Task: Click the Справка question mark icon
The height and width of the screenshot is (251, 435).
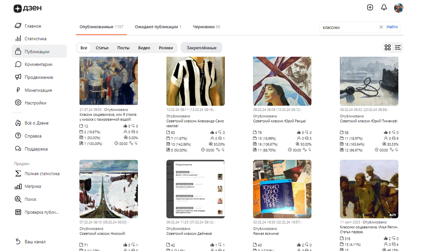Action: click(x=18, y=136)
